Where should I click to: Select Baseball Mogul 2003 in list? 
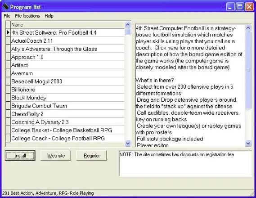pyautogui.click(x=67, y=81)
